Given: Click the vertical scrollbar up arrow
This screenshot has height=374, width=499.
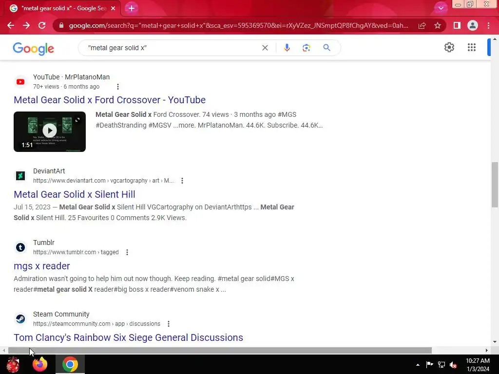Looking at the screenshot, I should pyautogui.click(x=495, y=39).
